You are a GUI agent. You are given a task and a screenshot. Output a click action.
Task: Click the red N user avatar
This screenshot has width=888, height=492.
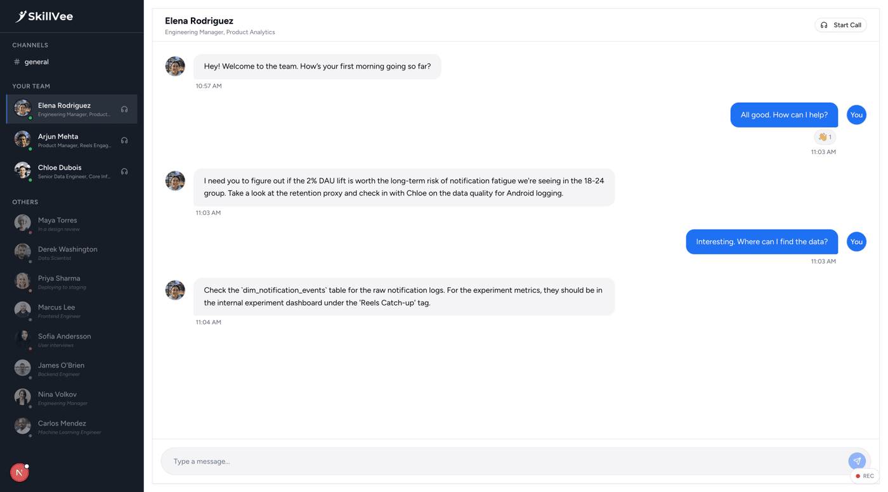(19, 472)
